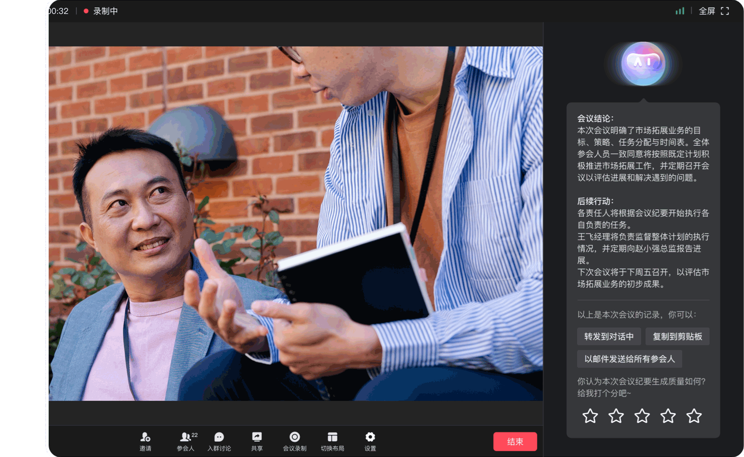Open meeting settings (设置) gear
744x457 pixels.
[x=370, y=441]
